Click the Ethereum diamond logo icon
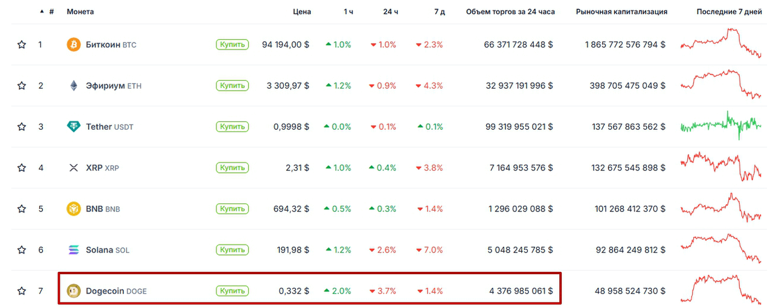The width and height of the screenshot is (773, 308). 74,86
